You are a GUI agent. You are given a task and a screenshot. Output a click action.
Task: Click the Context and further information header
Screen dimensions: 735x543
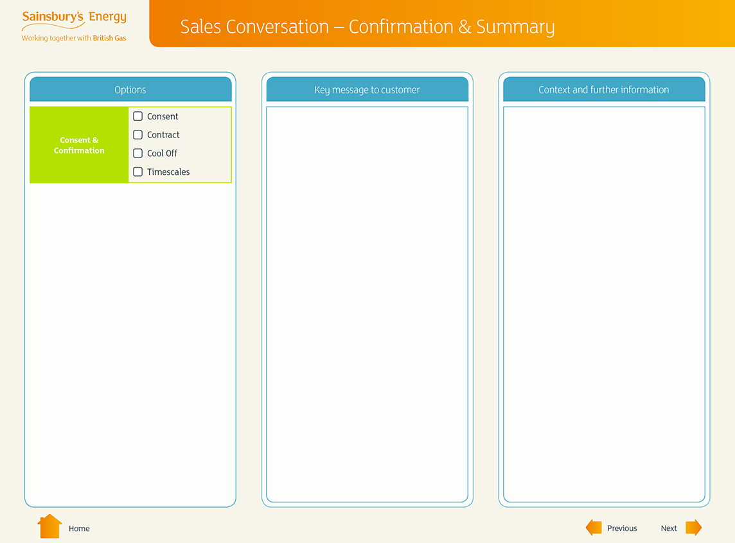[604, 90]
